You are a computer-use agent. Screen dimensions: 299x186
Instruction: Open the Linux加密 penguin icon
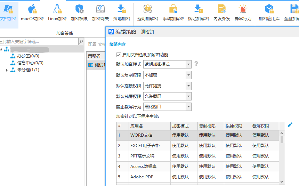click(x=57, y=9)
